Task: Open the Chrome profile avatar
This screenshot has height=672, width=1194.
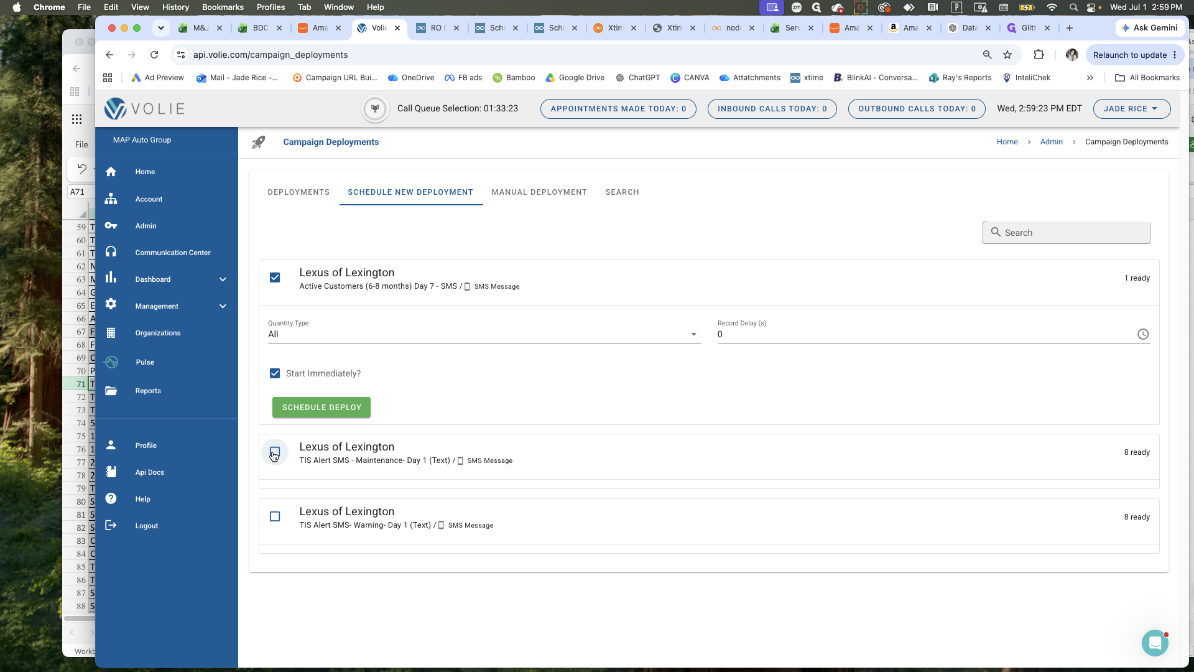Action: pyautogui.click(x=1071, y=55)
